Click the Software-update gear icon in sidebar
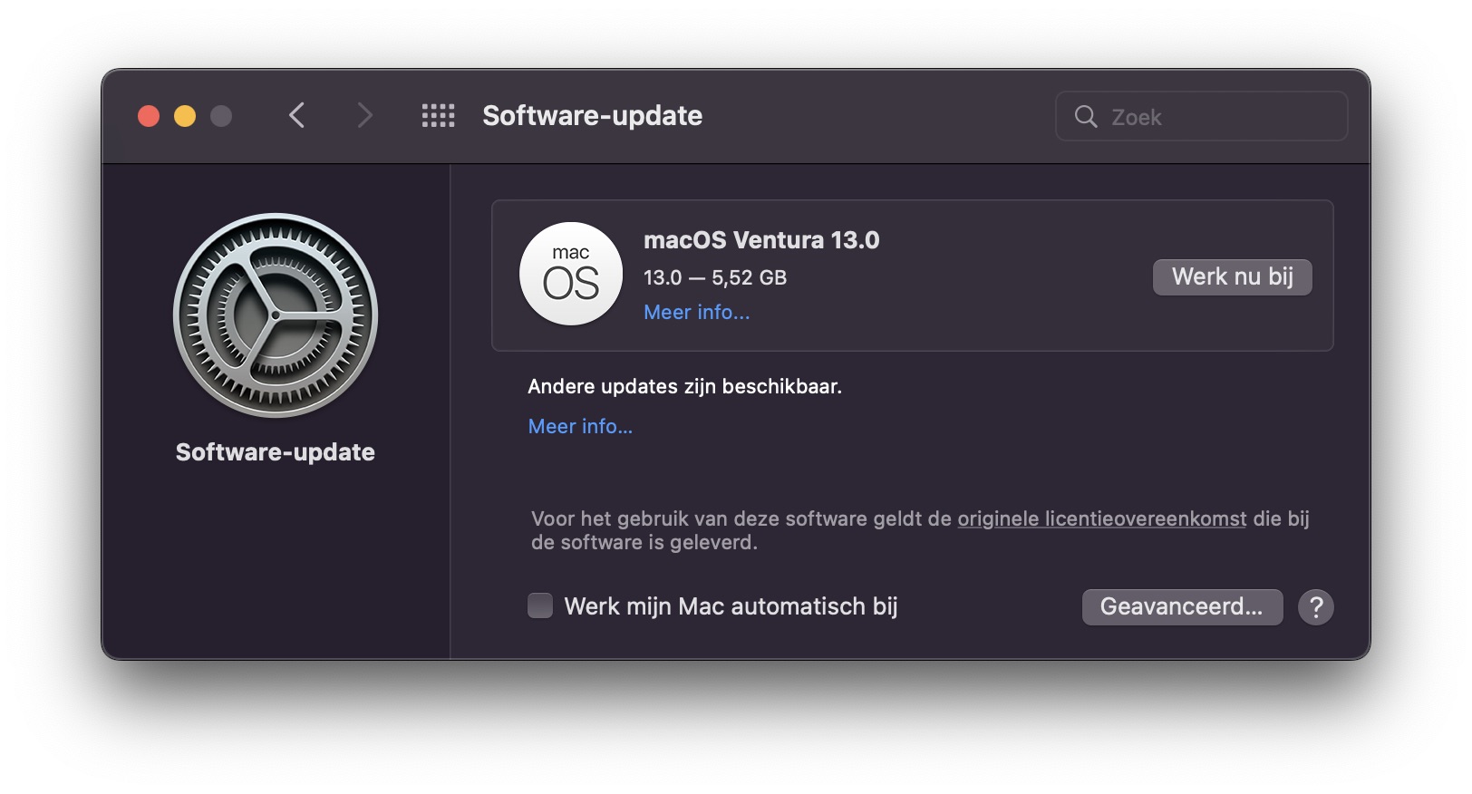 275,315
